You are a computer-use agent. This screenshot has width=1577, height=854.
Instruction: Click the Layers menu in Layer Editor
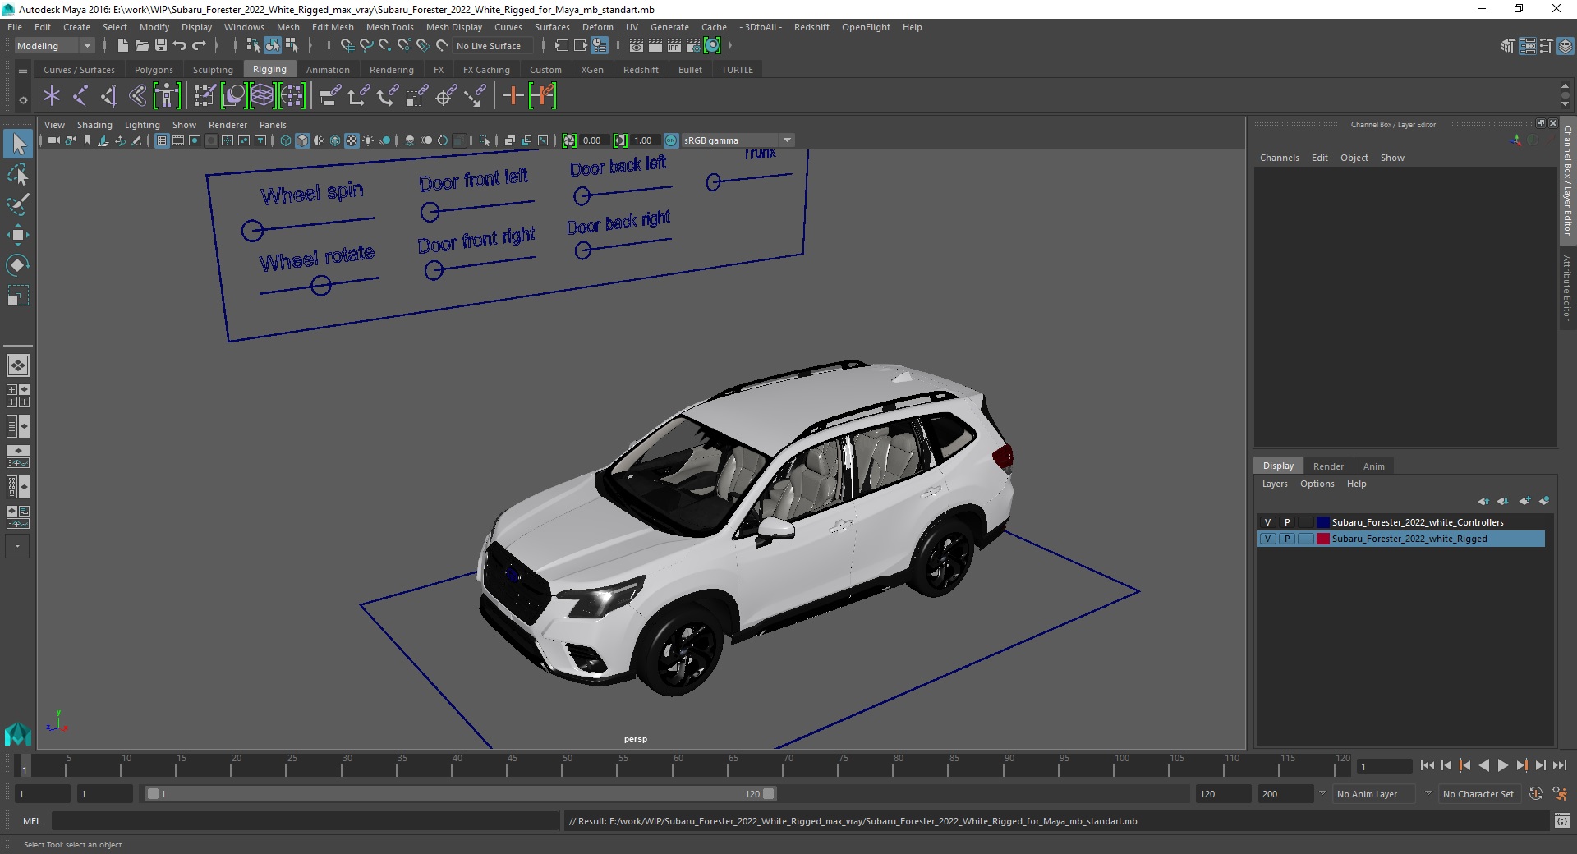tap(1275, 484)
